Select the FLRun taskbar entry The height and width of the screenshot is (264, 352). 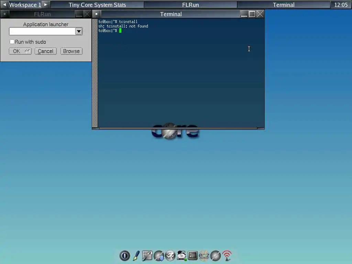190,5
